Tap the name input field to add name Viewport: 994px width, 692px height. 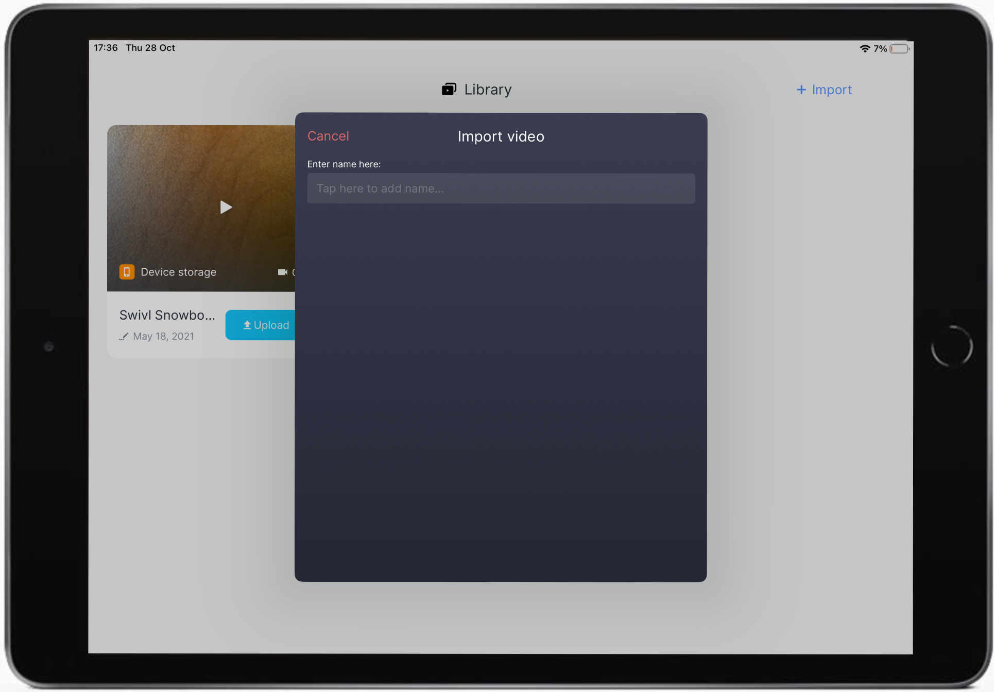501,188
